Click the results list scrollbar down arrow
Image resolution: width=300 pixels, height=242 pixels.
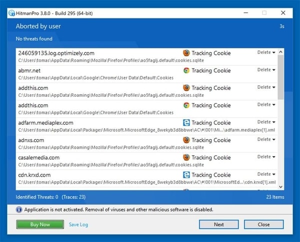pos(280,187)
